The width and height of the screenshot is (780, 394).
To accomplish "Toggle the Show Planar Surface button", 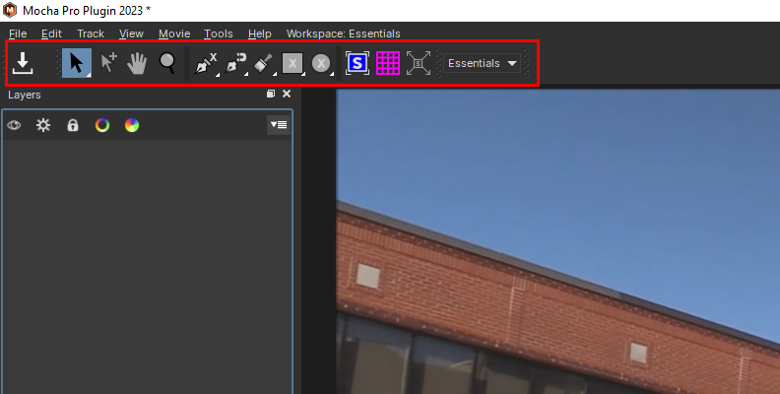I will (357, 63).
